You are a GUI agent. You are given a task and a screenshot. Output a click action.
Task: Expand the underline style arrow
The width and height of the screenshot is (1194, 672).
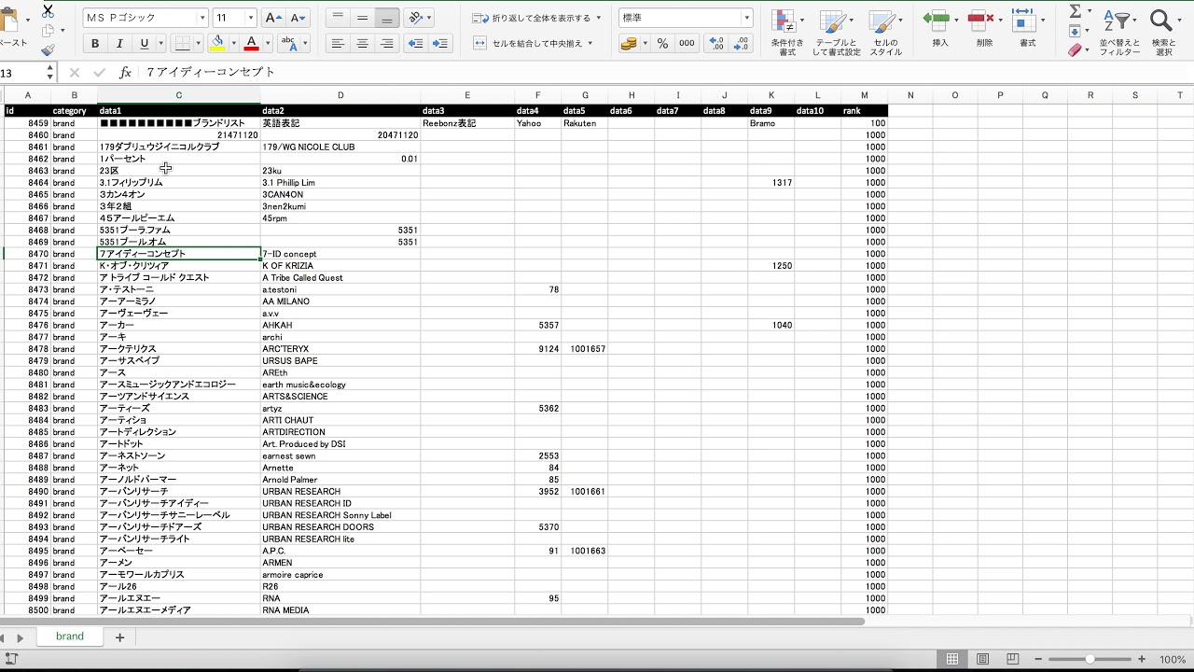(x=160, y=44)
